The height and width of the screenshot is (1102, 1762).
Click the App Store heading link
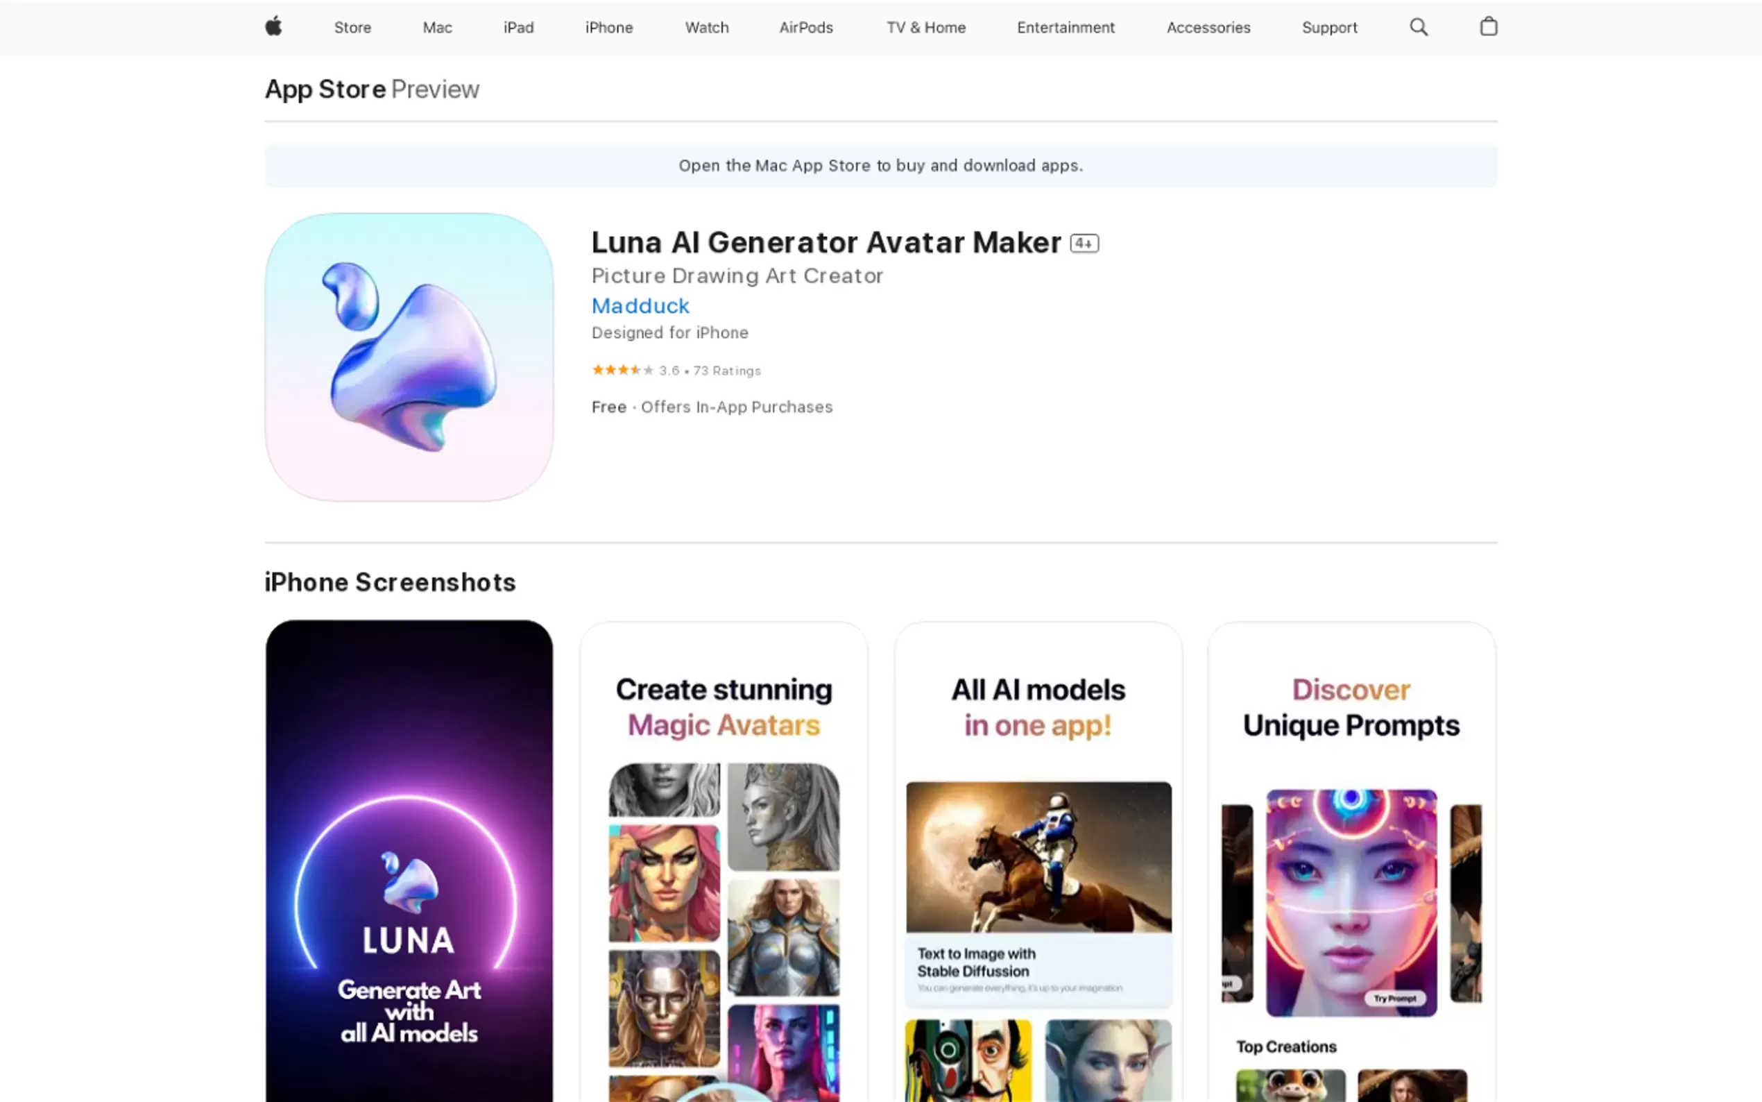point(325,89)
